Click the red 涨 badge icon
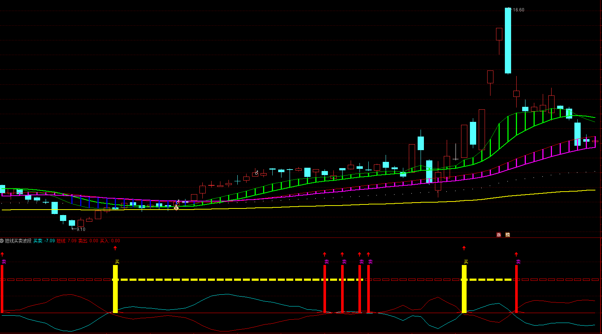The width and height of the screenshot is (602, 334). (x=499, y=235)
